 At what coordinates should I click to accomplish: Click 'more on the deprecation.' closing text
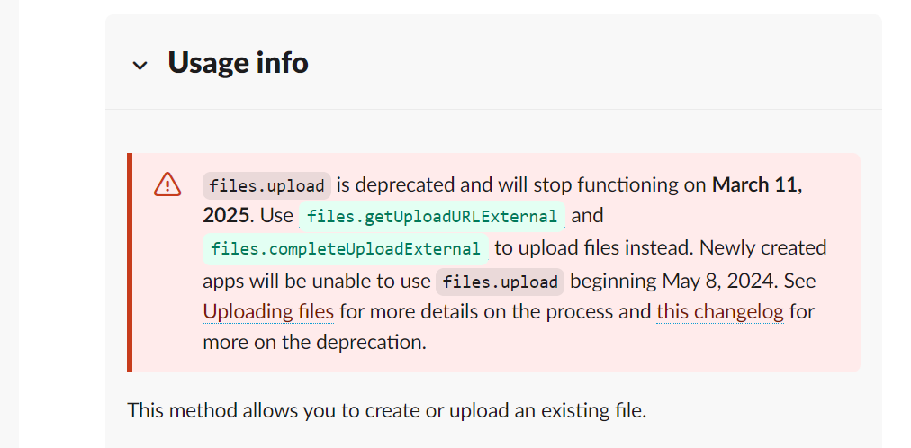[314, 343]
